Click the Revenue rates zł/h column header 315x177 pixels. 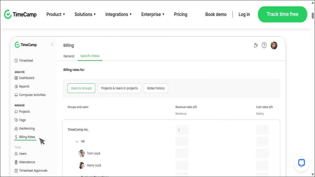186,107
